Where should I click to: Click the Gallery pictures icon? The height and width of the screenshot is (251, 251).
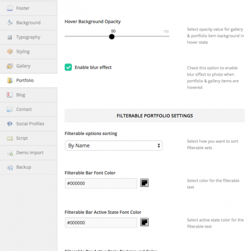tap(10, 66)
